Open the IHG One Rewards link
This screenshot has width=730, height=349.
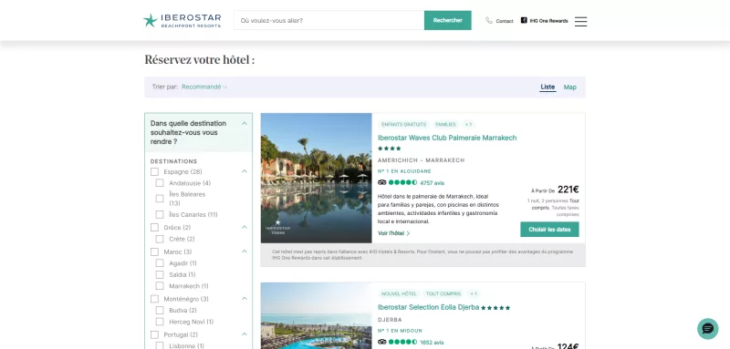click(x=549, y=21)
